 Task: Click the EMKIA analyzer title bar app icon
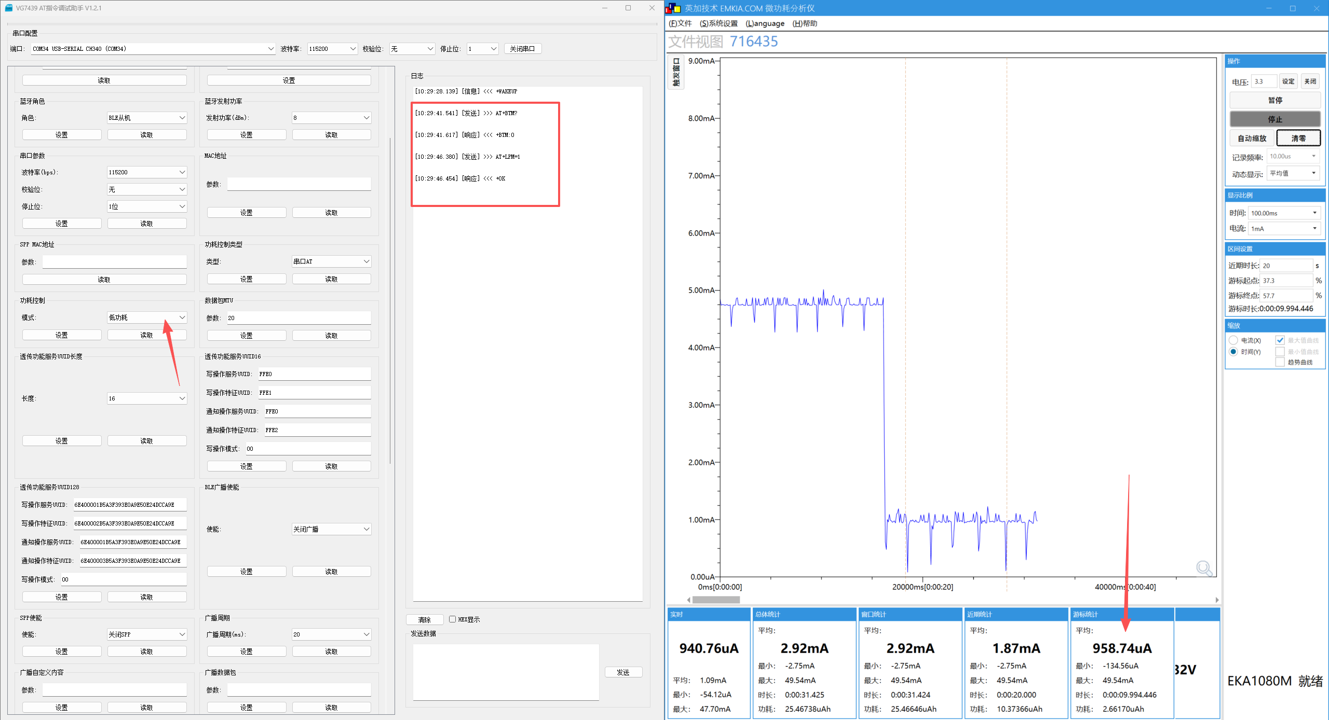[673, 8]
